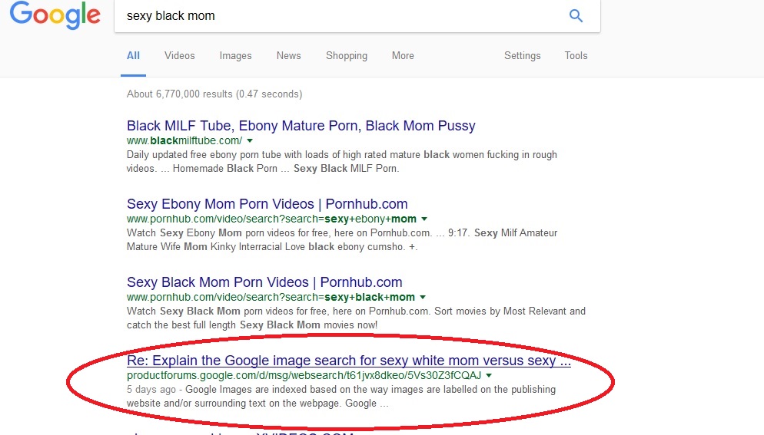
Task: Select the News tab
Action: [288, 55]
